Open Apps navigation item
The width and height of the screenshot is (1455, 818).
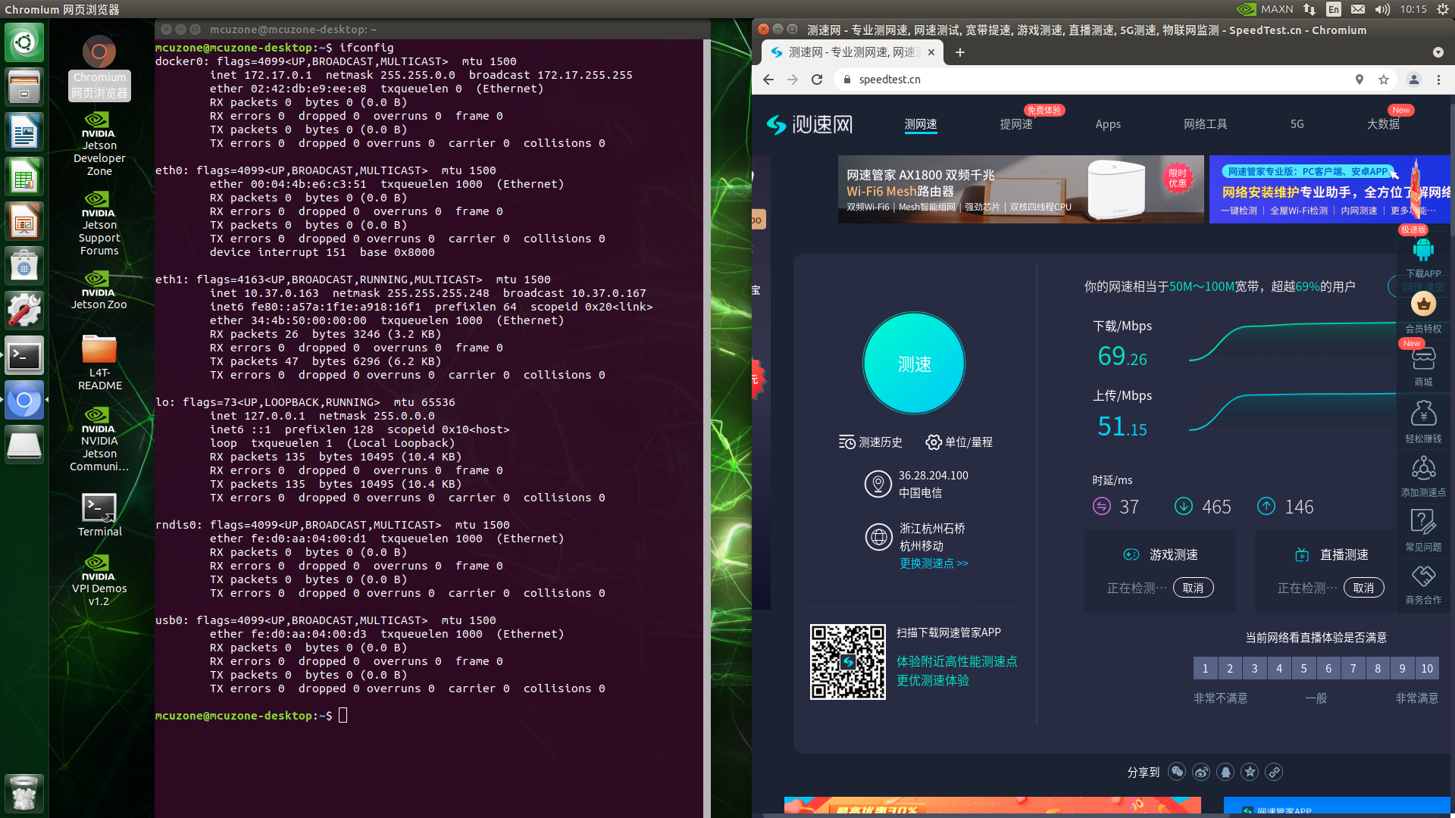(1108, 124)
